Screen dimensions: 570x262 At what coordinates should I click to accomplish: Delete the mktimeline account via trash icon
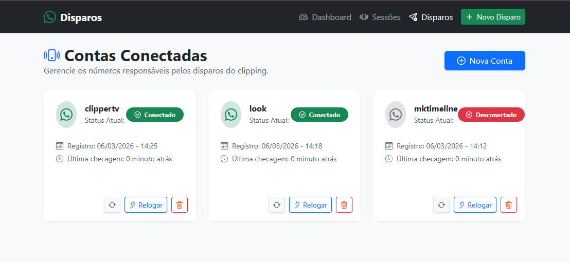pyautogui.click(x=509, y=204)
